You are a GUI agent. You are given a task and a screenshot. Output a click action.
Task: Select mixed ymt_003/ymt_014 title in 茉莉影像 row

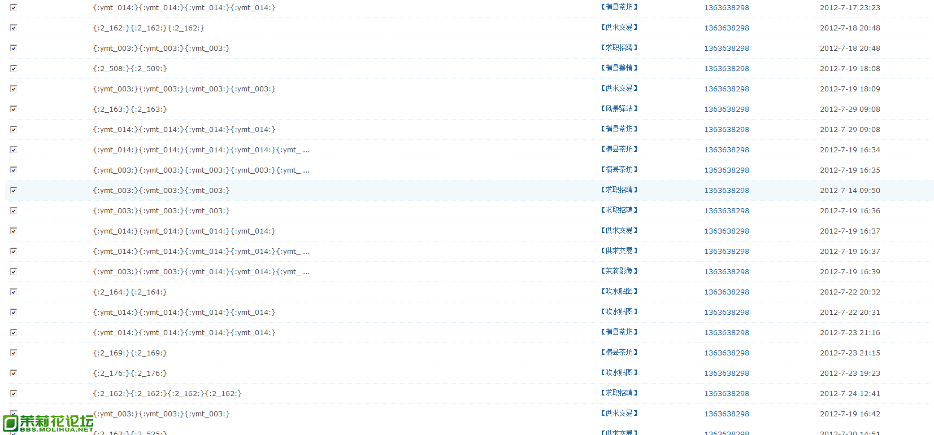coord(201,272)
